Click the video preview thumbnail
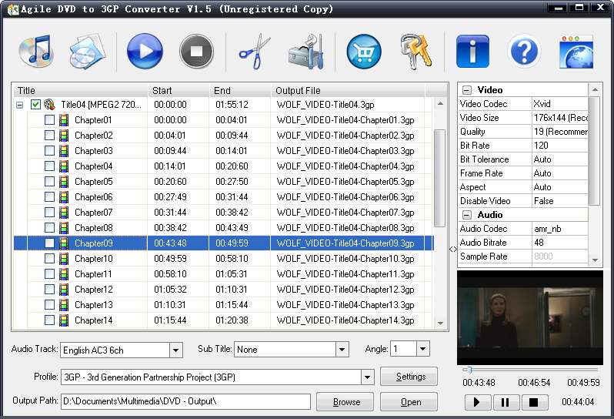614x419 pixels. pyautogui.click(x=530, y=317)
